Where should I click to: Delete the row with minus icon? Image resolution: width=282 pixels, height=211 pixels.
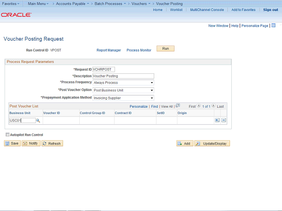click(223, 120)
